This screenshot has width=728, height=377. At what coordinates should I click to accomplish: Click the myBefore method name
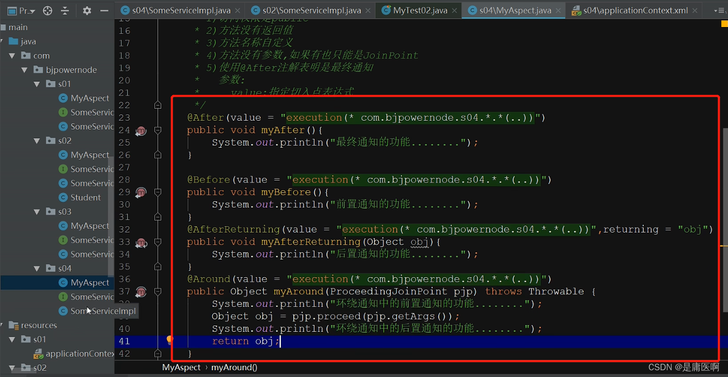[x=285, y=192]
